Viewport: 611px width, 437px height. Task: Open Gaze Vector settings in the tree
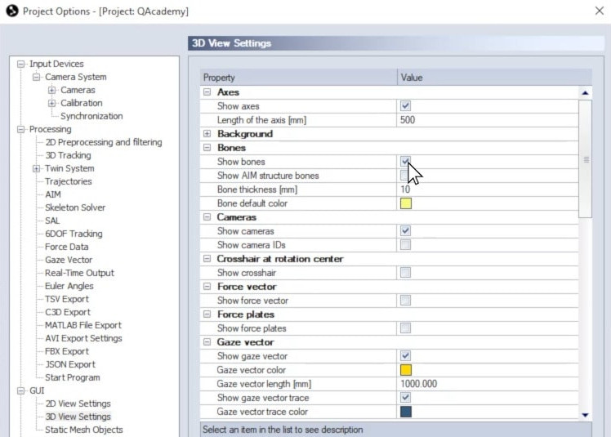(x=69, y=260)
